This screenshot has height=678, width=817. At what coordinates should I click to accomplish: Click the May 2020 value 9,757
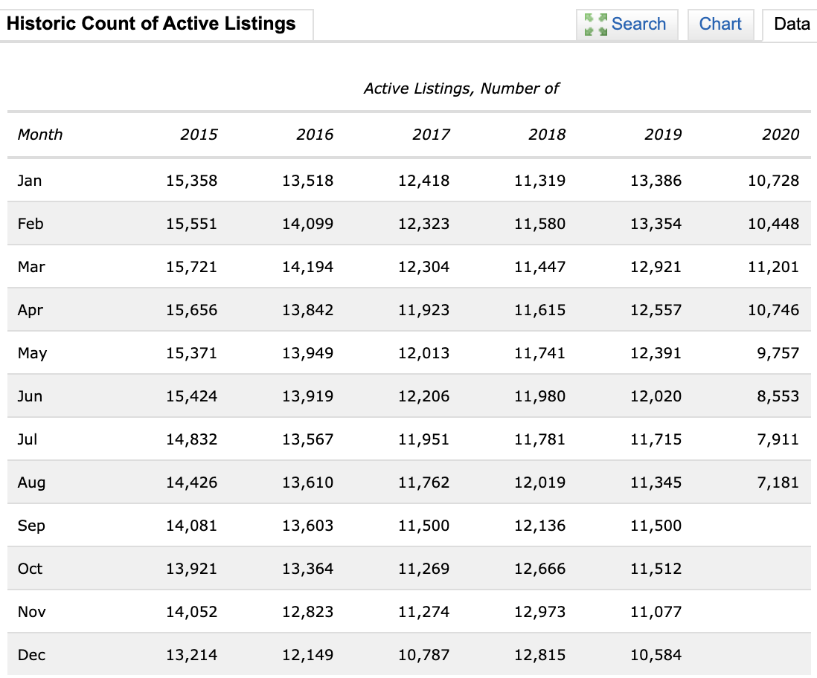(778, 353)
